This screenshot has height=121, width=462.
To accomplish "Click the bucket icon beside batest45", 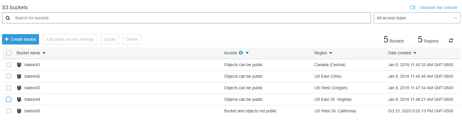I will (x=19, y=111).
